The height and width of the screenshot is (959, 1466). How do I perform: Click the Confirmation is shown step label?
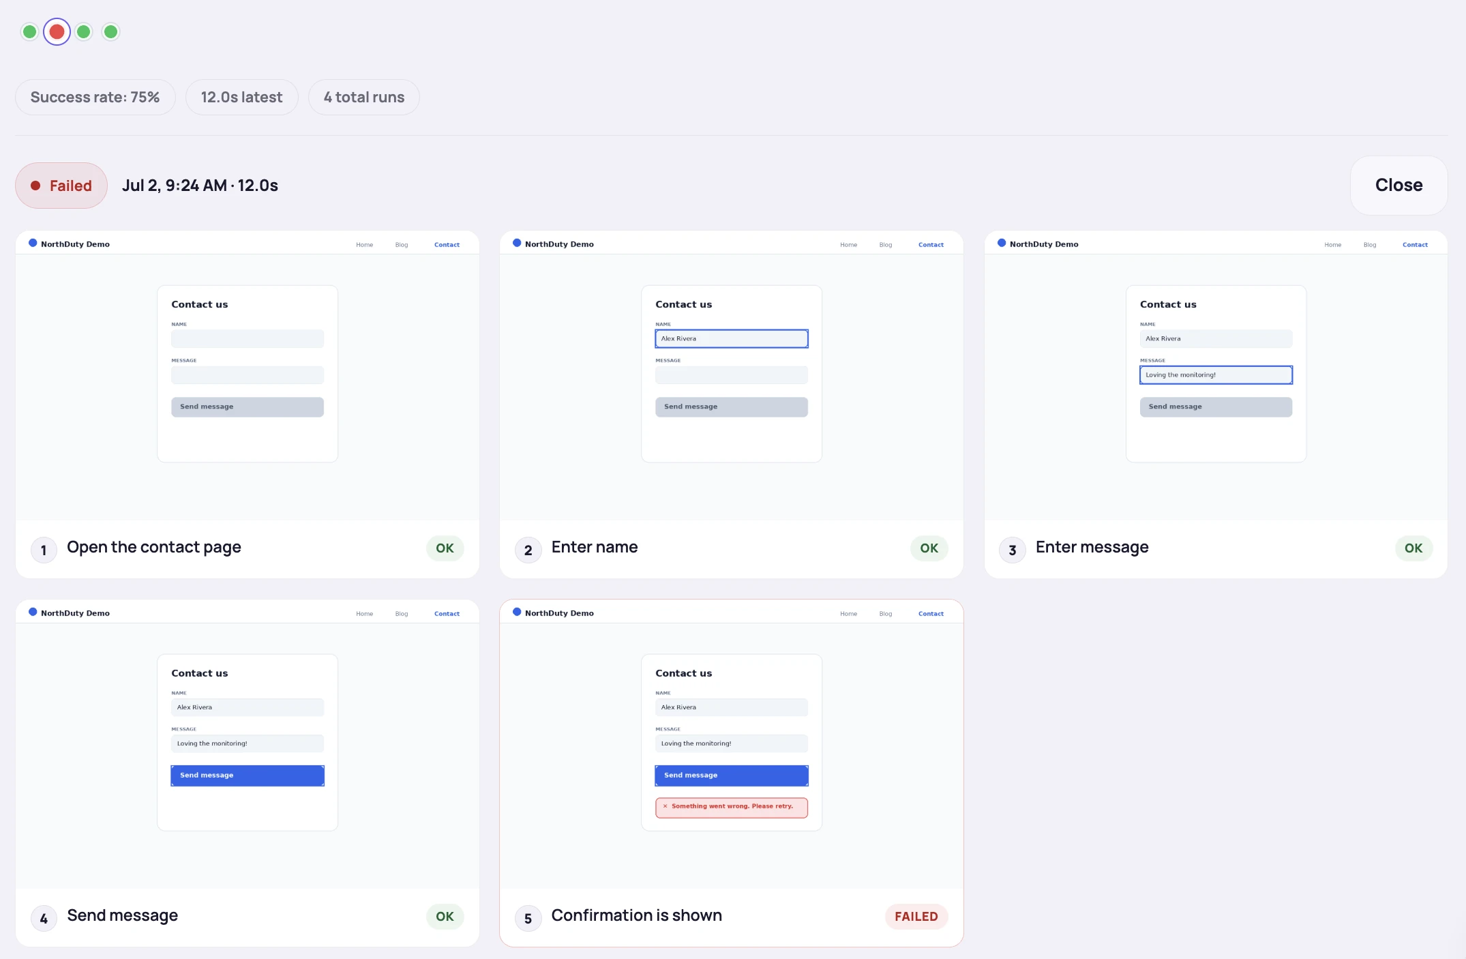pos(636,915)
